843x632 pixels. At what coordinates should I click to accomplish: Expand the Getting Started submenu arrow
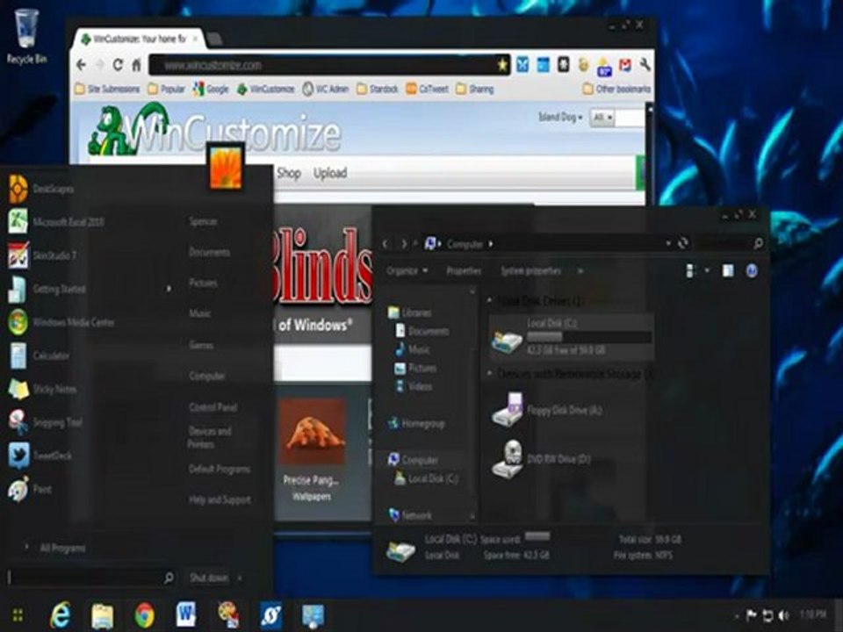tap(169, 289)
